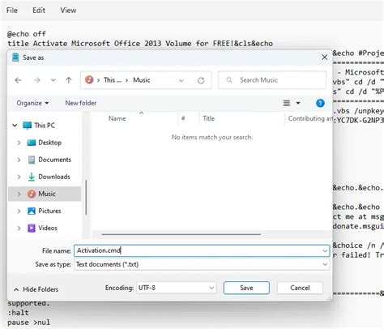This screenshot has width=384, height=329.
Task: Click the Music icon in address bar
Action: pos(89,80)
